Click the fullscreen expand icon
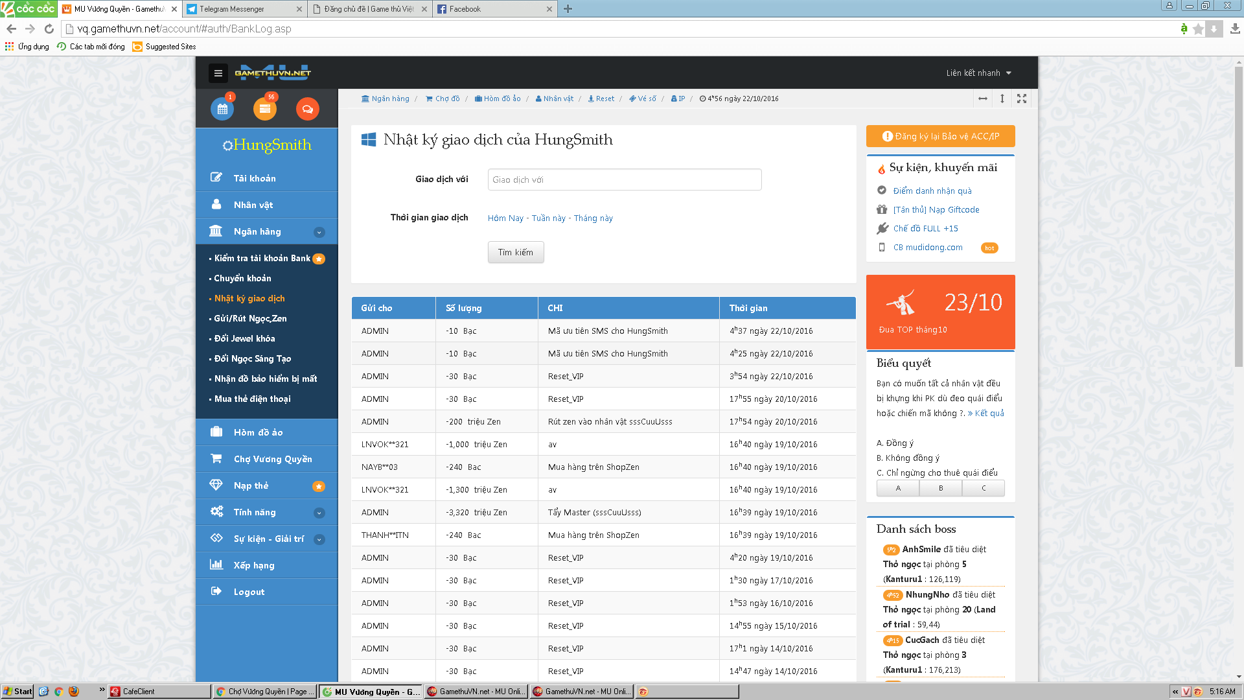 (x=1022, y=99)
